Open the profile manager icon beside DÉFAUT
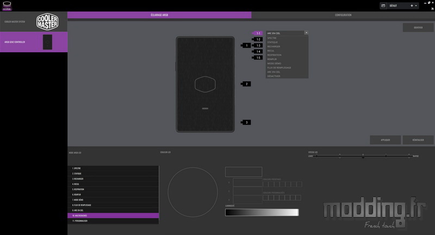435x235 pixels. click(x=383, y=5)
